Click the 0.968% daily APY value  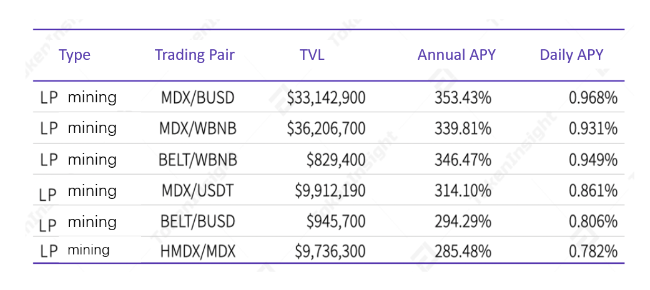point(593,98)
